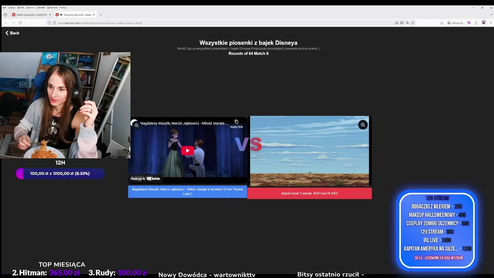Click the Król Lew III desert thumbnail
The width and height of the screenshot is (494, 278).
pos(310,151)
